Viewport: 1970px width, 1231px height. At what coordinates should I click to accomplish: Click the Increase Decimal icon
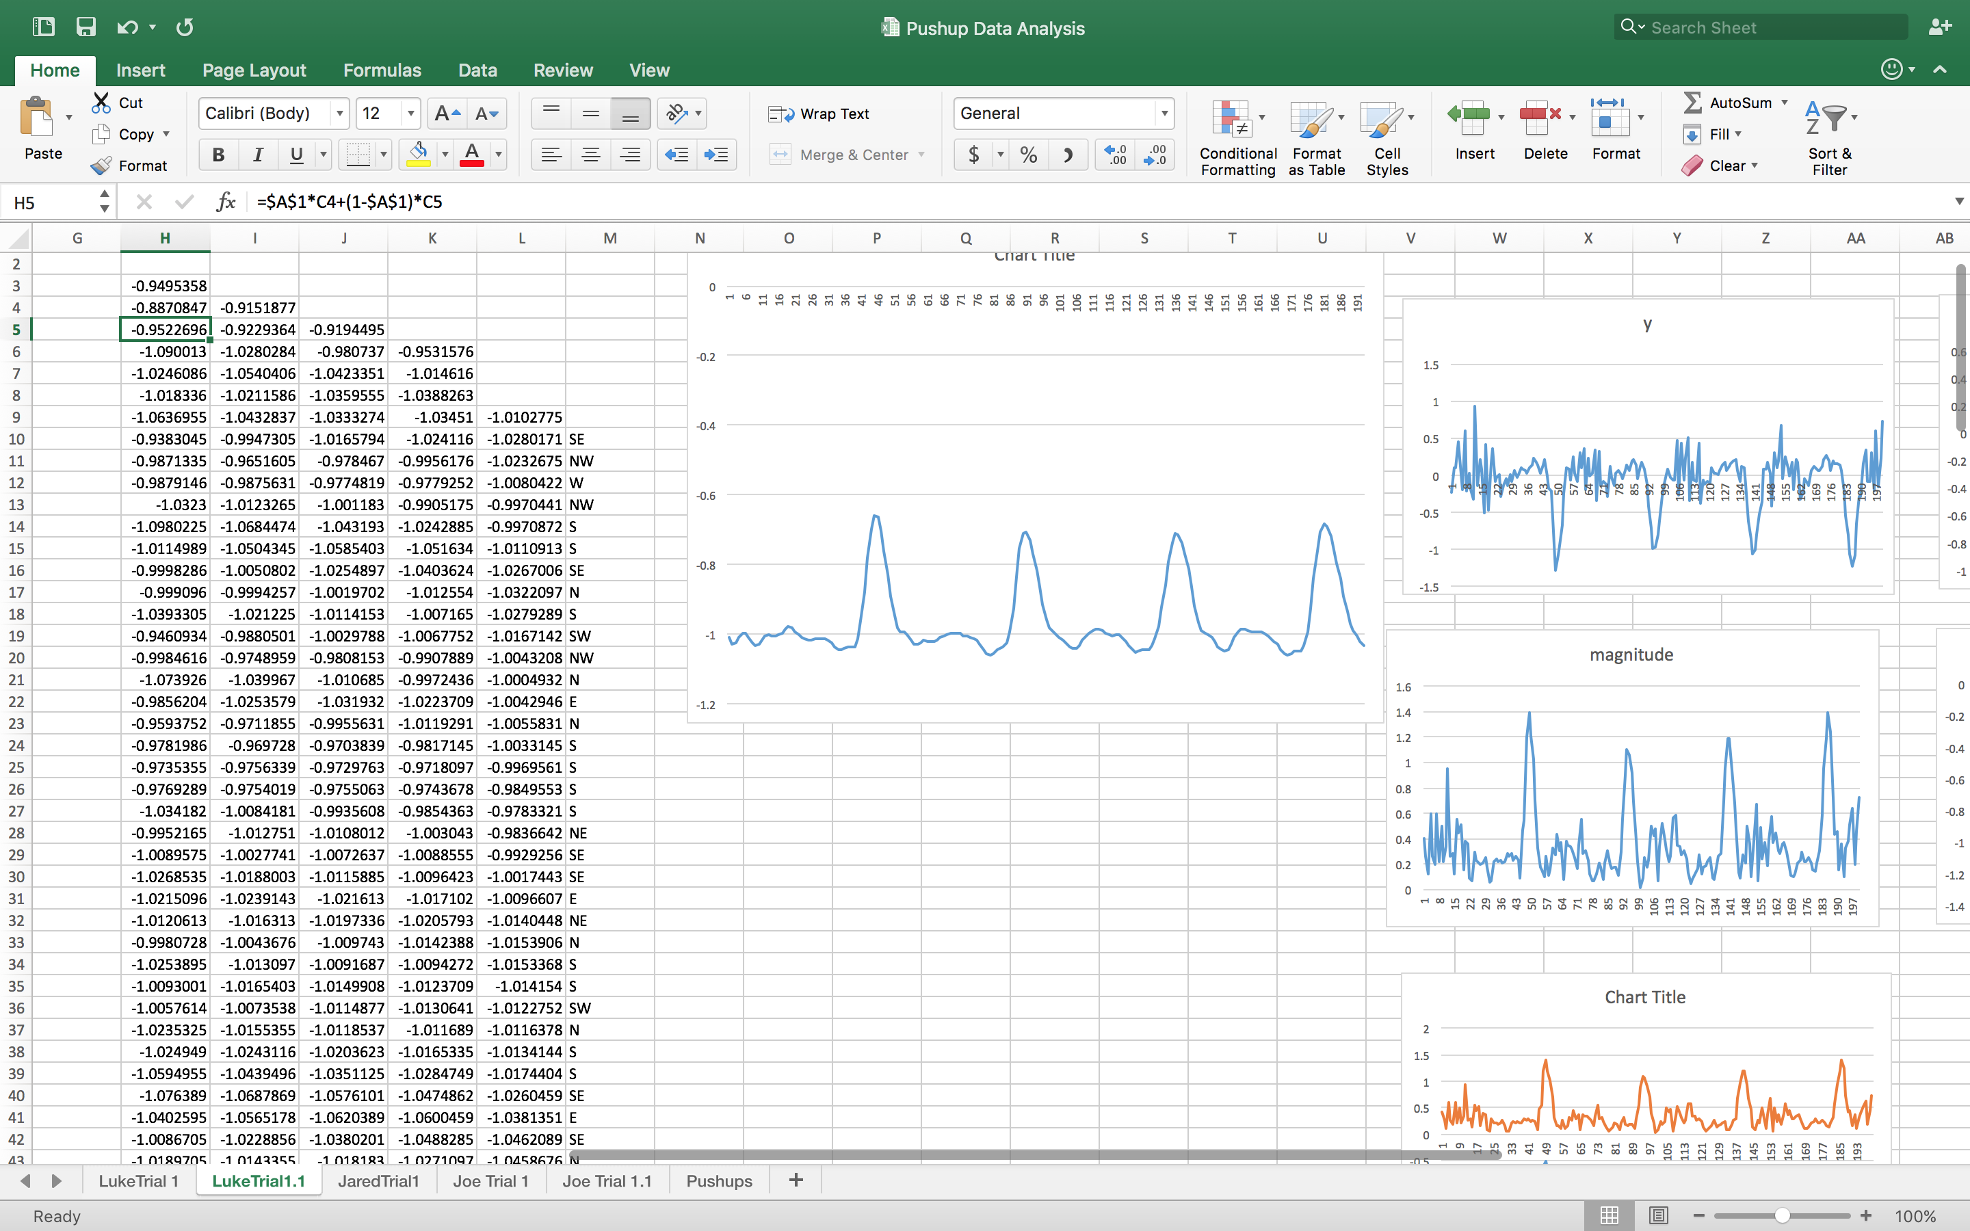(x=1115, y=154)
